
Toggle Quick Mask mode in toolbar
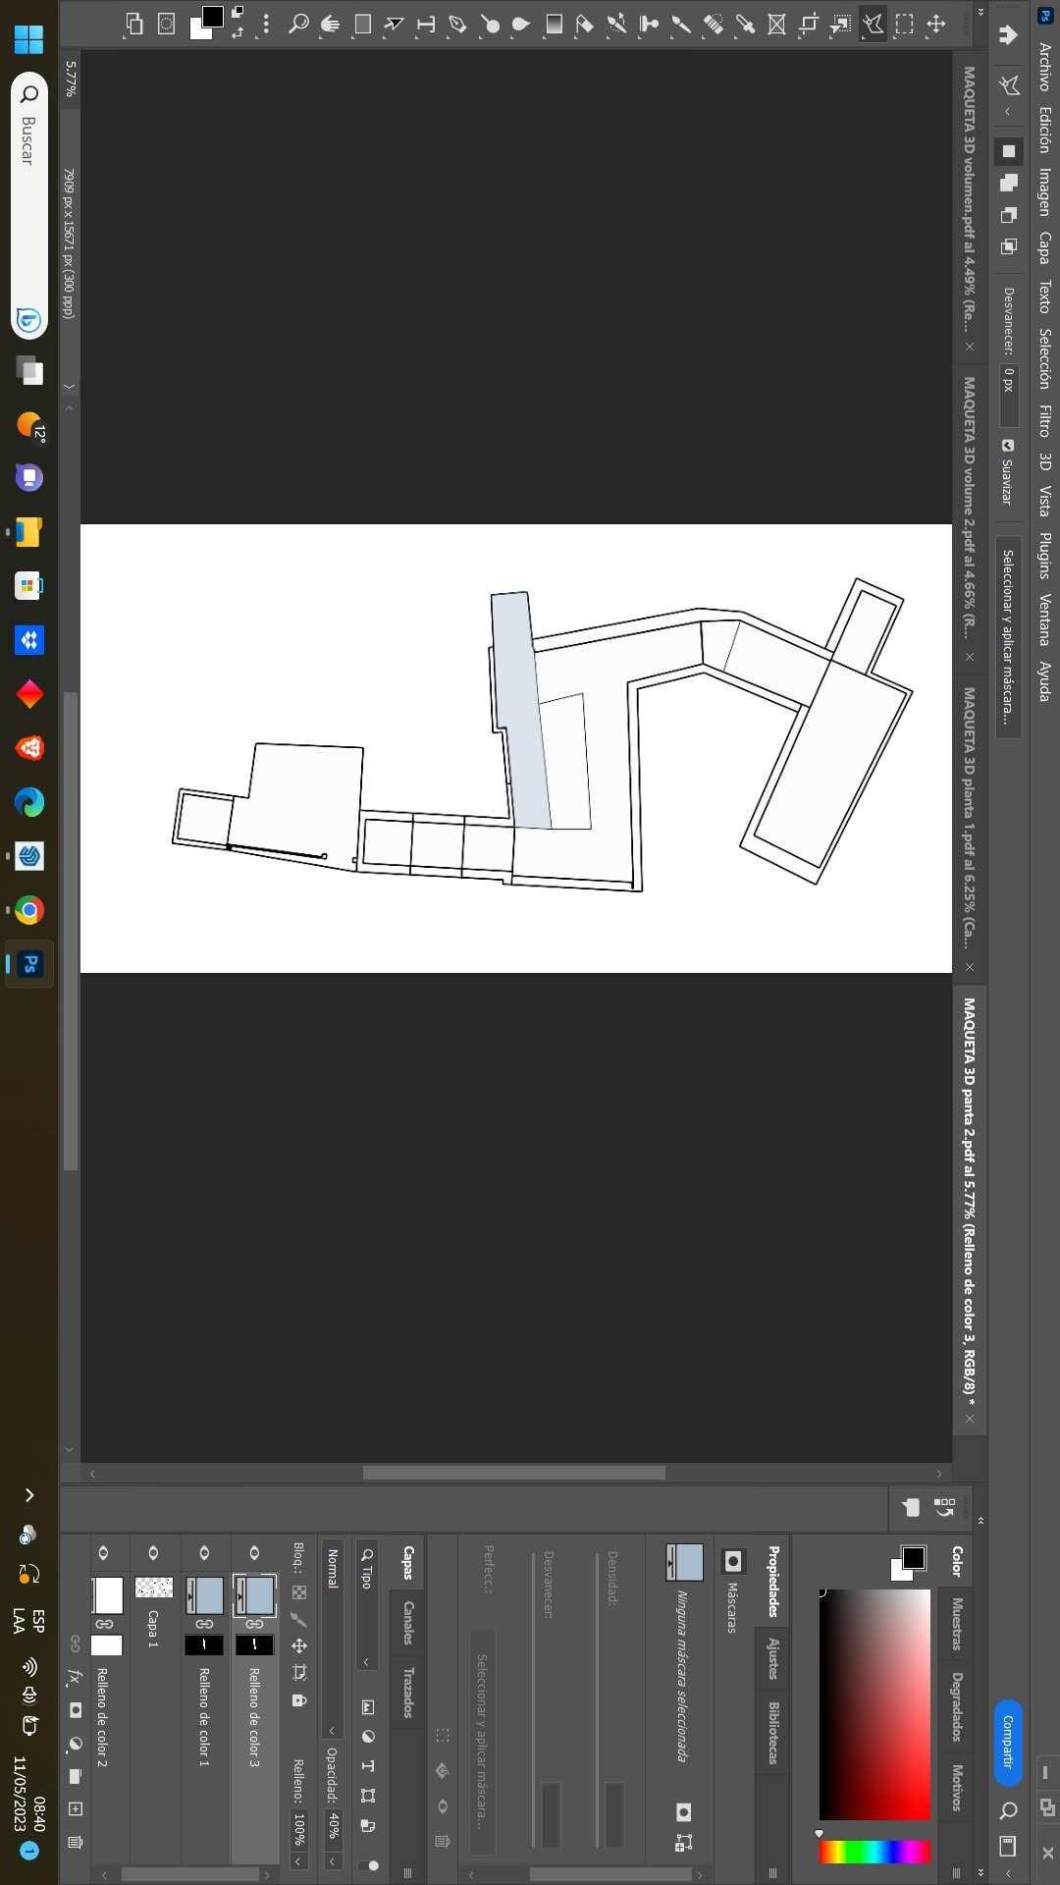(167, 24)
